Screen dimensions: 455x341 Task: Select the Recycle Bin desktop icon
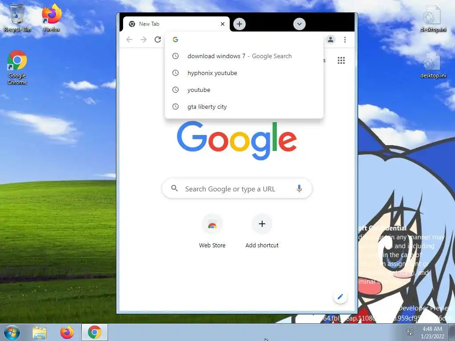click(x=17, y=18)
